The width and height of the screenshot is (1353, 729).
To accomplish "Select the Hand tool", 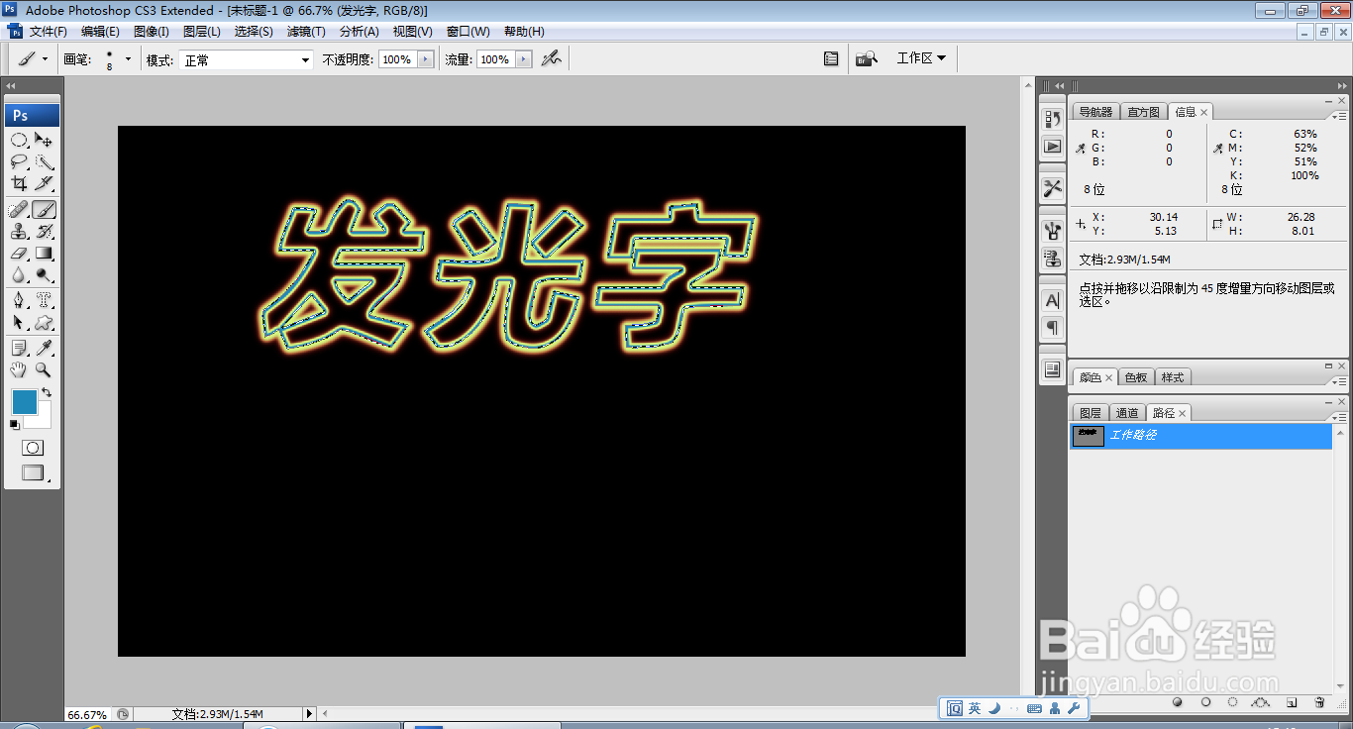I will 19,369.
